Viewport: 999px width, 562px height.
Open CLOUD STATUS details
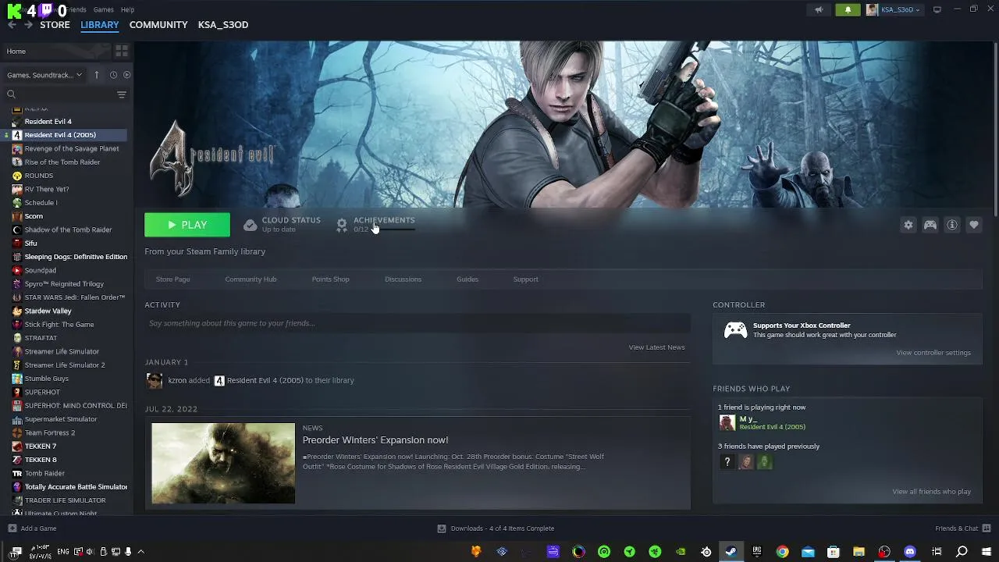point(282,225)
